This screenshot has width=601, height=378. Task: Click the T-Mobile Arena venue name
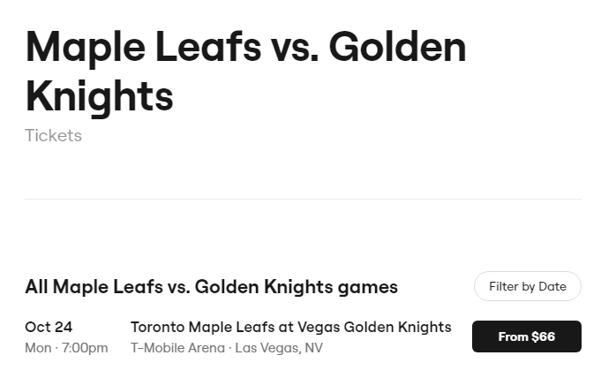(x=177, y=348)
